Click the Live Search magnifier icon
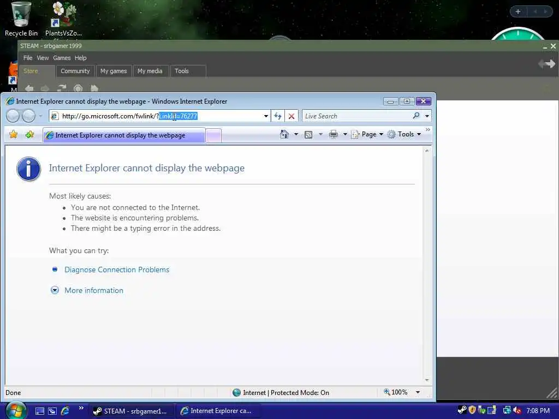 [x=416, y=116]
